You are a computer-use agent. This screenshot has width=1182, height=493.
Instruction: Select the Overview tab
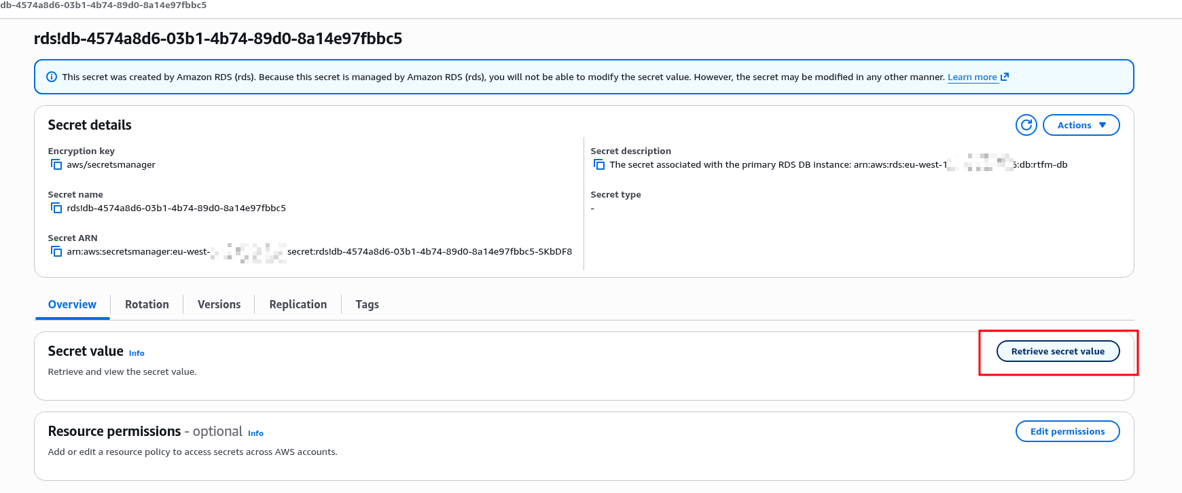pyautogui.click(x=72, y=304)
